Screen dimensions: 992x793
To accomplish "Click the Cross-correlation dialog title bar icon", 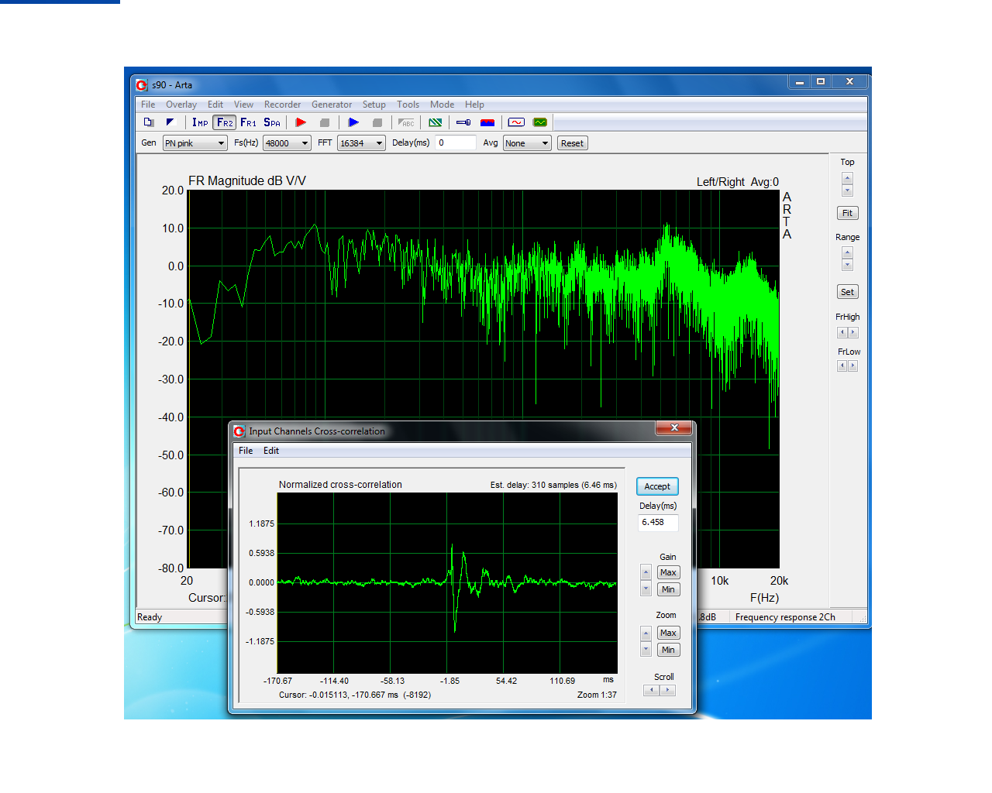I will click(x=239, y=431).
